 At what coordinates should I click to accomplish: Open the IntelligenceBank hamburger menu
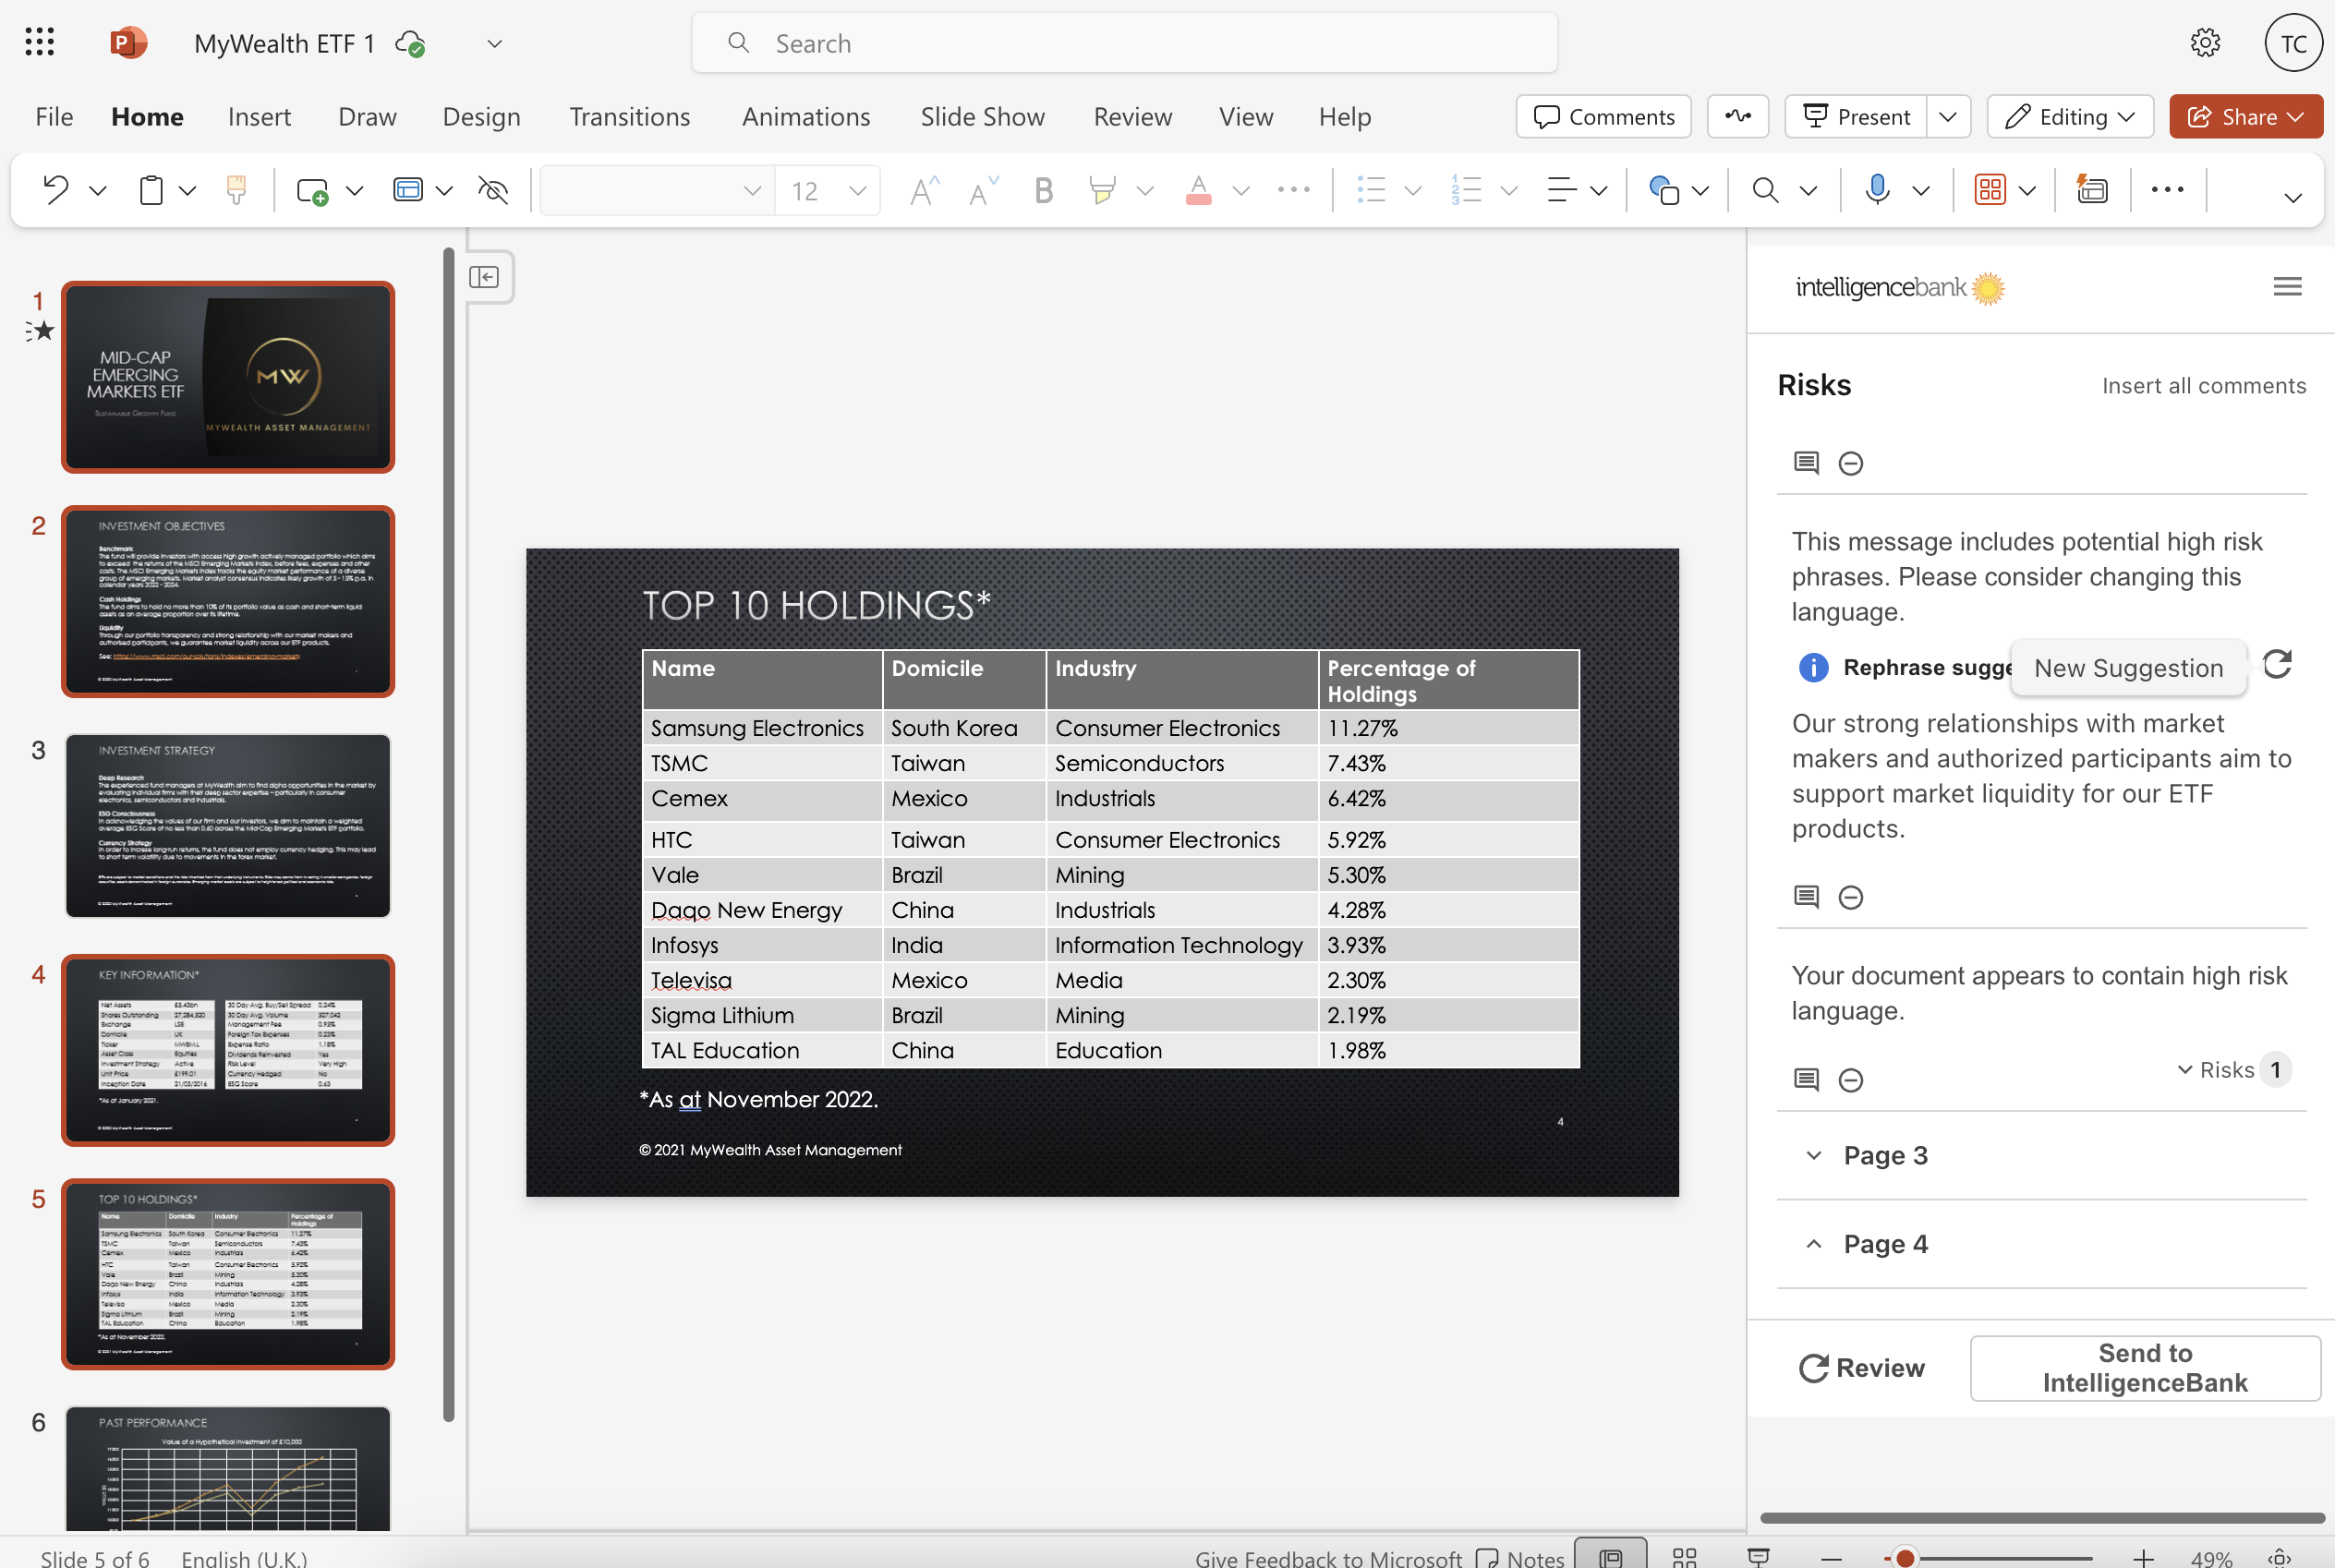click(x=2287, y=287)
